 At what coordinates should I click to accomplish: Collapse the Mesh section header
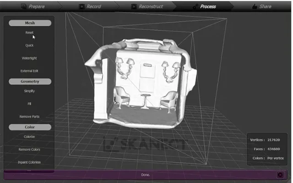[x=30, y=23]
